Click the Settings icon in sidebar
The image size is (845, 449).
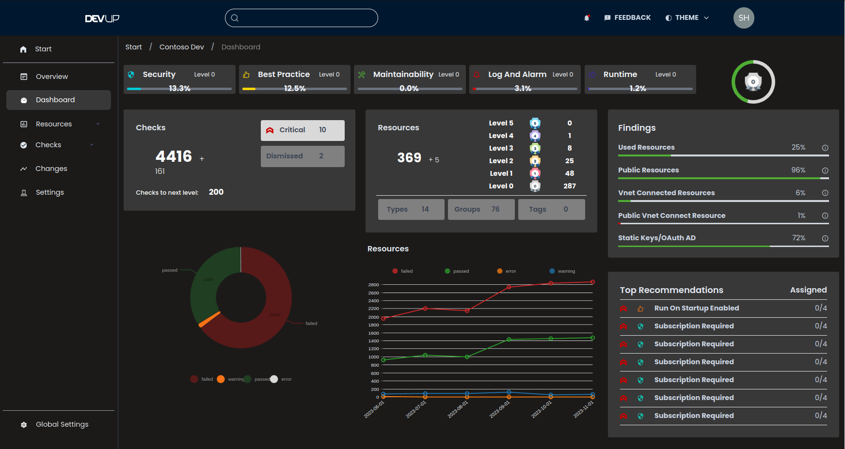pyautogui.click(x=24, y=192)
